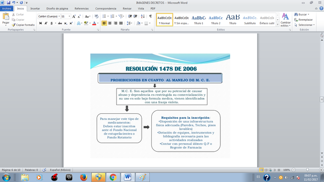Toggle strikethrough (abc) formatting

60,23
